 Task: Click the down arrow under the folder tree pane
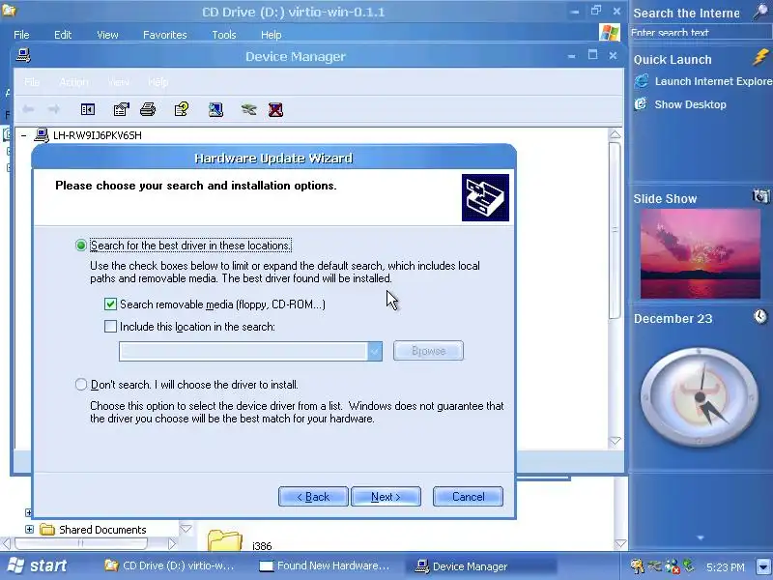[x=186, y=529]
